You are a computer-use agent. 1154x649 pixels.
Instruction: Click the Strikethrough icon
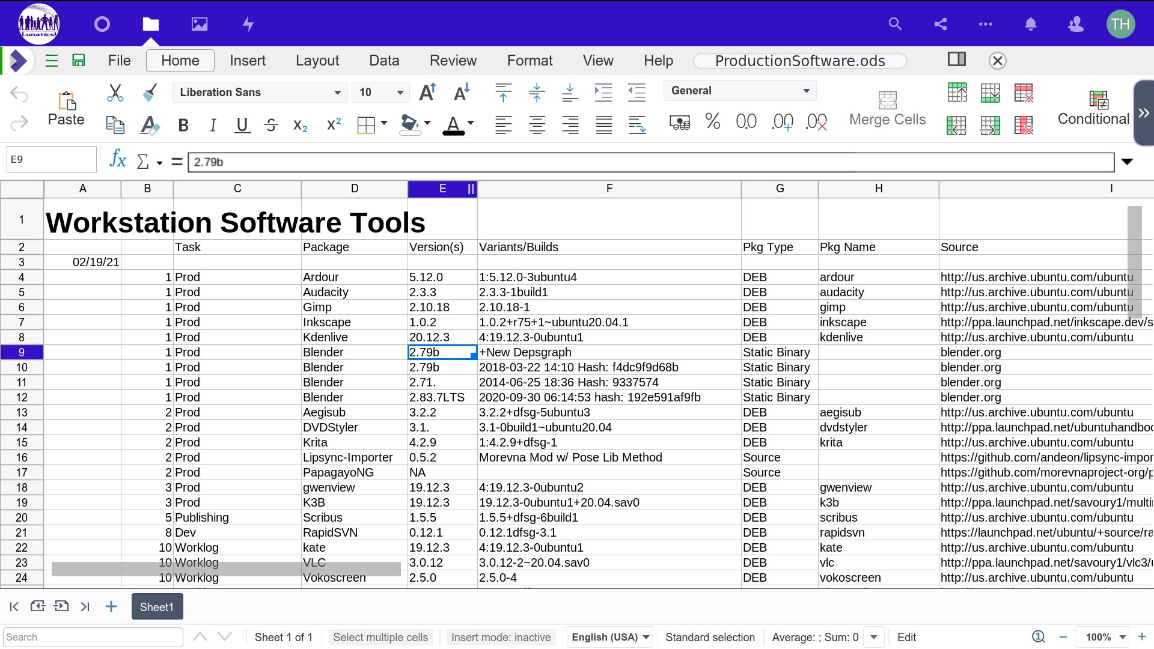click(271, 125)
